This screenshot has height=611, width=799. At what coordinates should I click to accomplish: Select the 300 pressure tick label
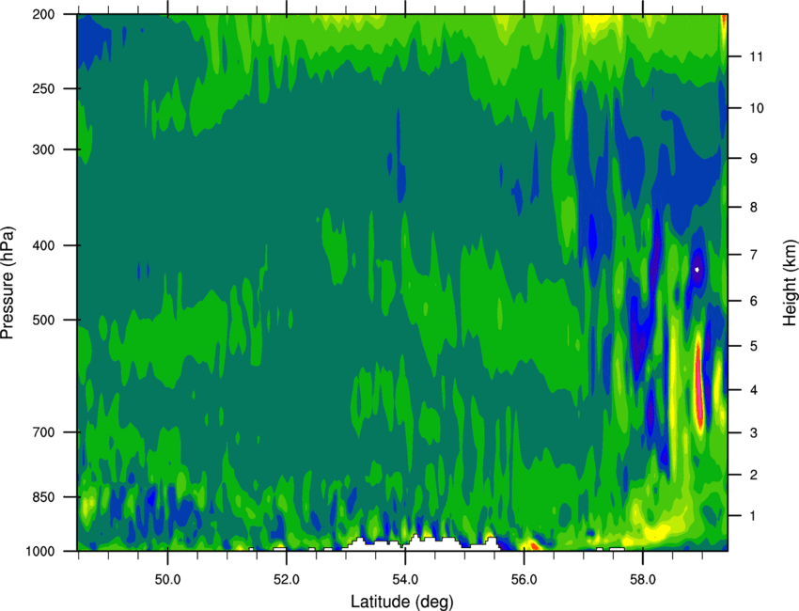click(43, 149)
